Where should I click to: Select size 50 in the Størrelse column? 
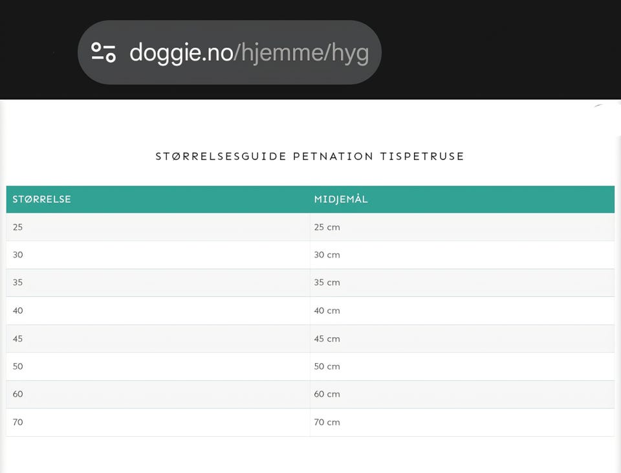[x=18, y=366]
